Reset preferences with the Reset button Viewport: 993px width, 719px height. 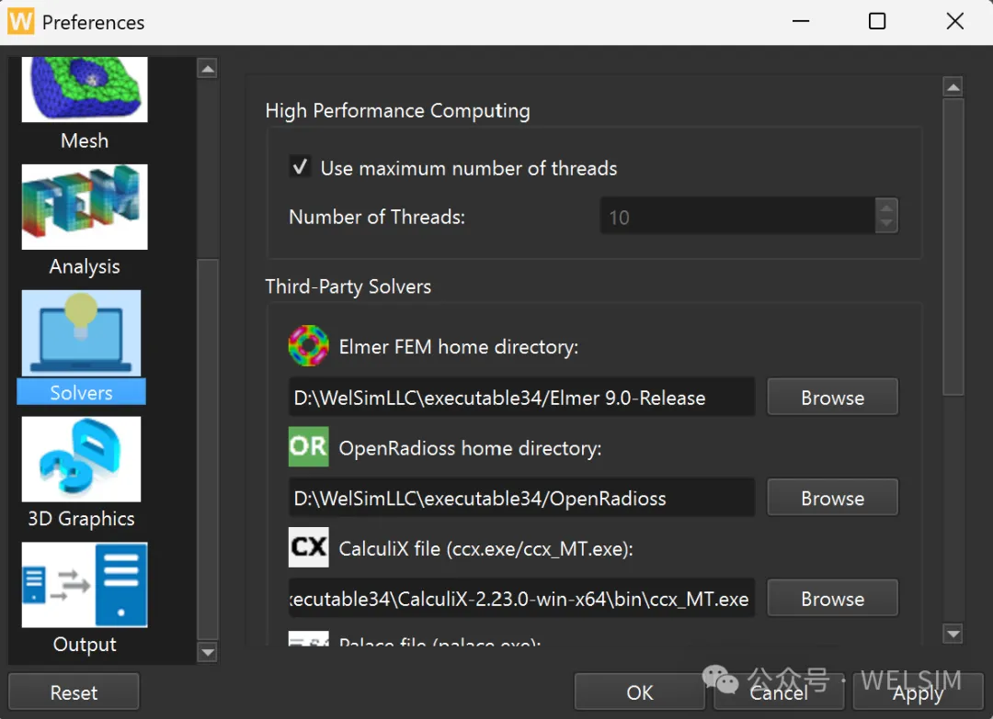point(74,691)
